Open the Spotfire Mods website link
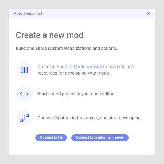164x164 pixels. coord(79,67)
